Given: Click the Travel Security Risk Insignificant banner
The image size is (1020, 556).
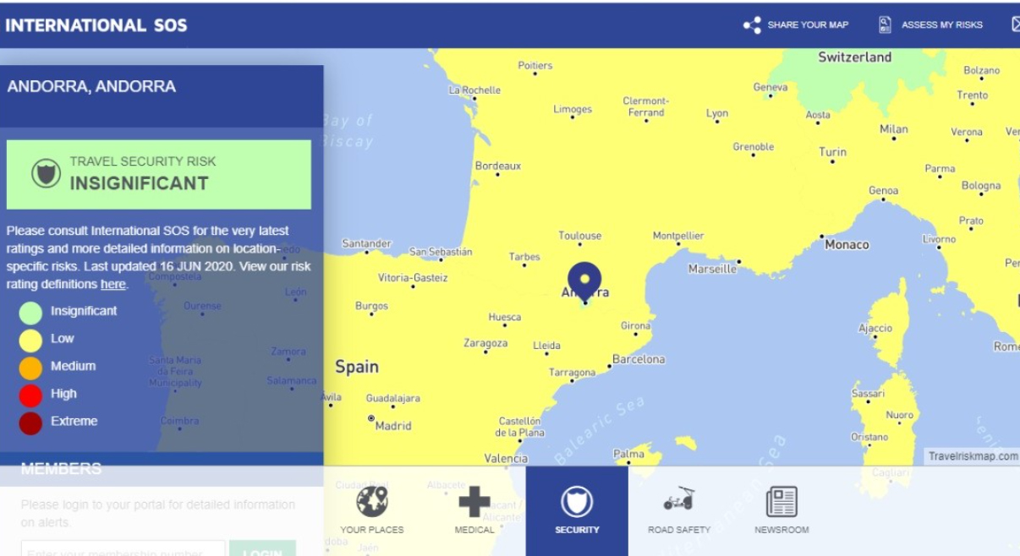Looking at the screenshot, I should (159, 175).
